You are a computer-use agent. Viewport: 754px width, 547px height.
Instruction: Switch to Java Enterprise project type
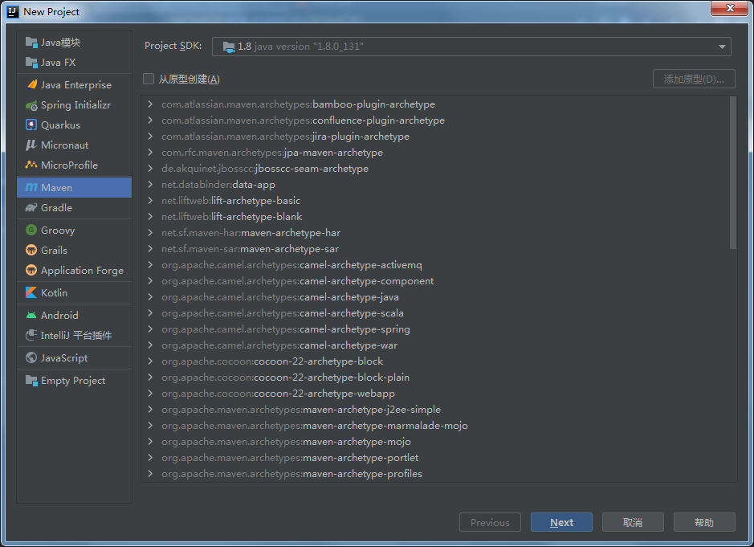click(x=74, y=84)
